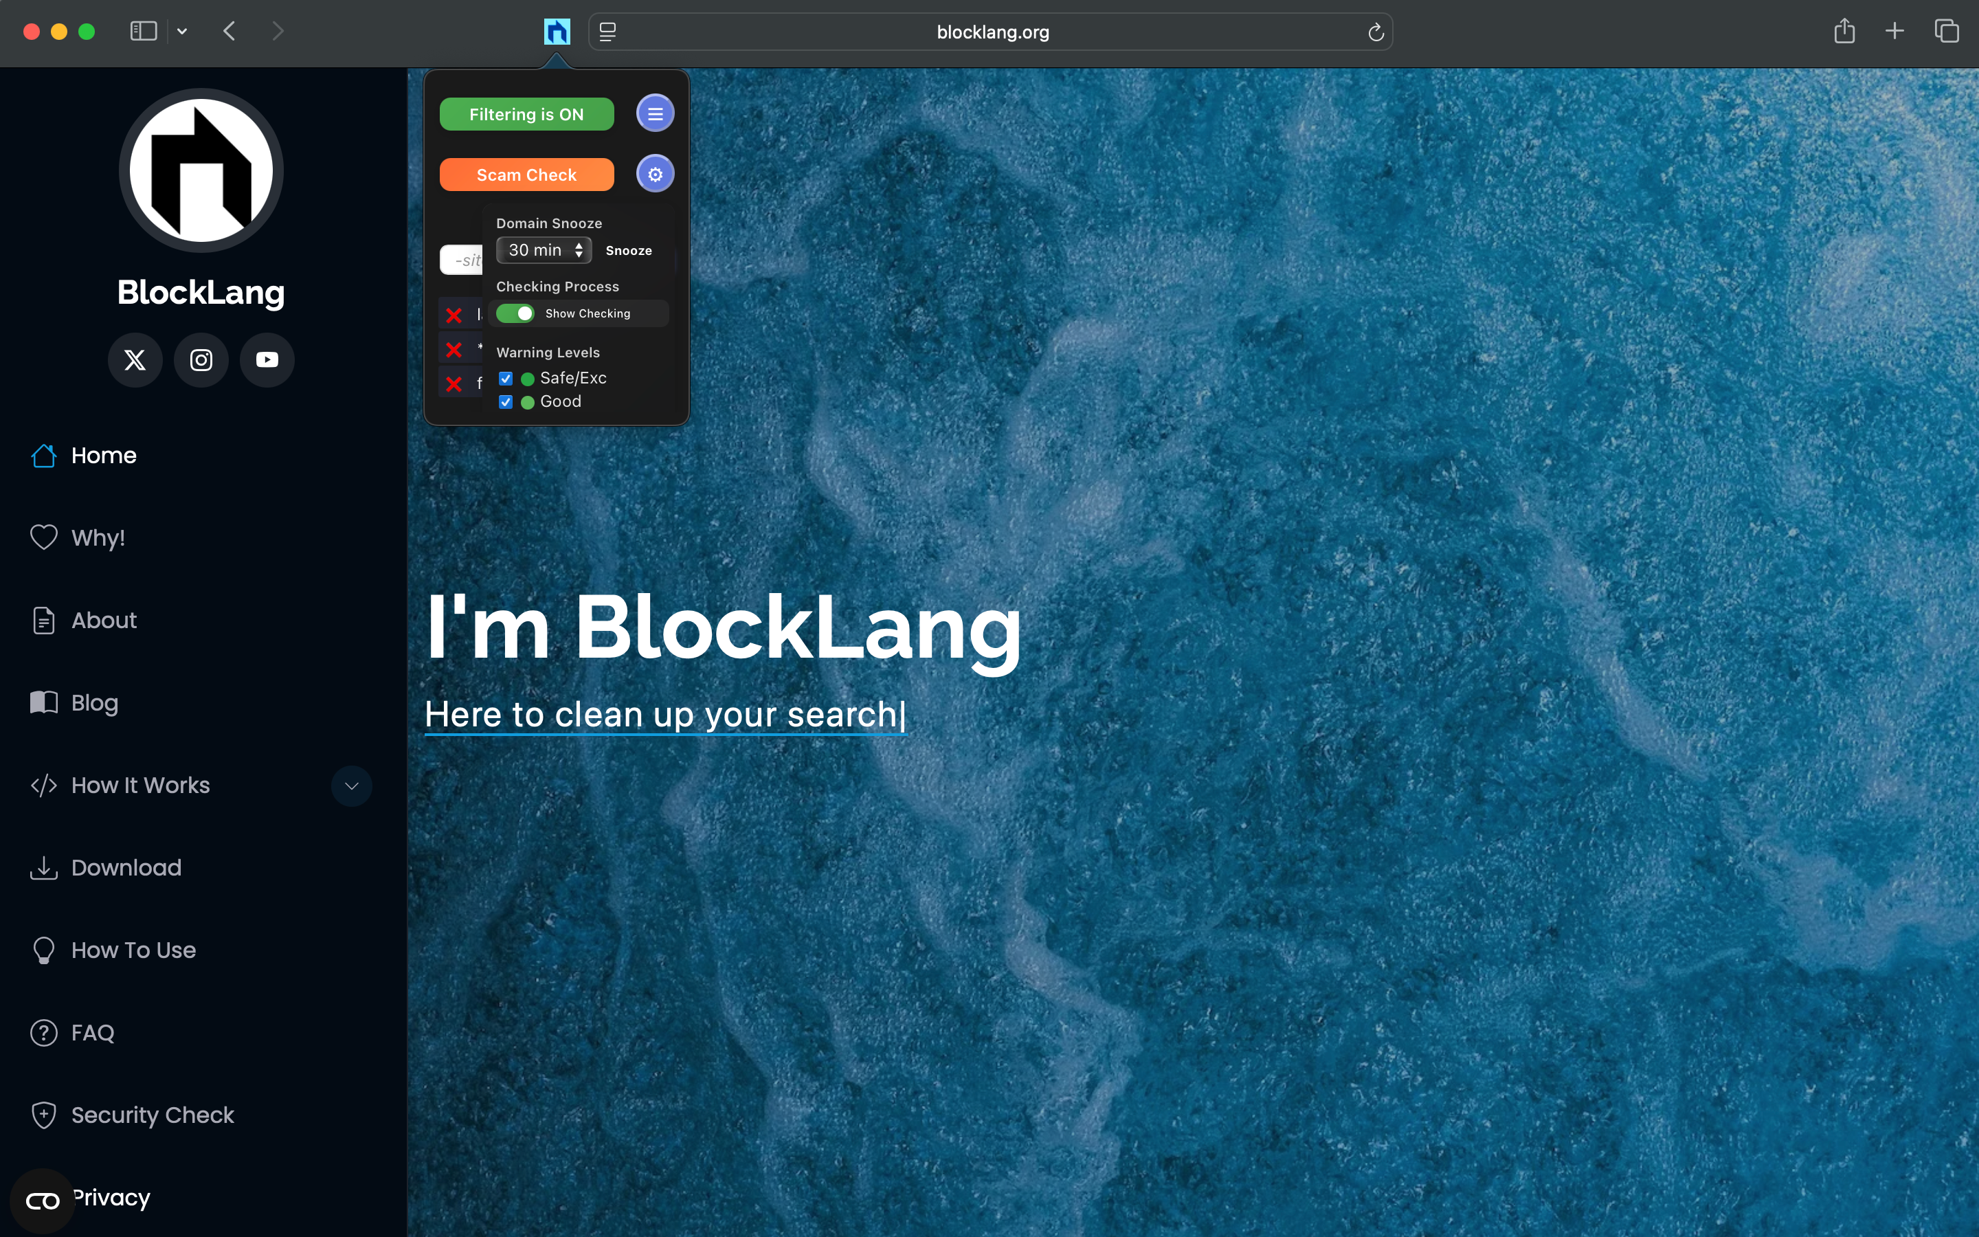
Task: Click the house icon beside Home
Action: [x=43, y=456]
